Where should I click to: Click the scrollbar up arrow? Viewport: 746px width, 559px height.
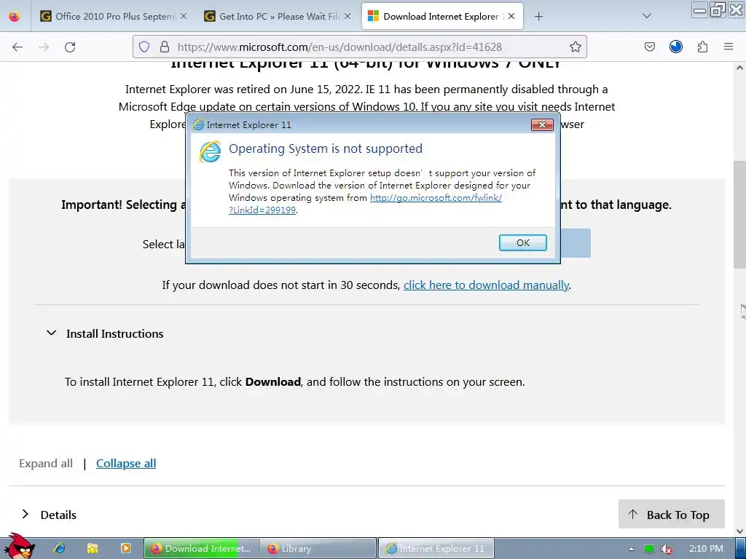(740, 68)
